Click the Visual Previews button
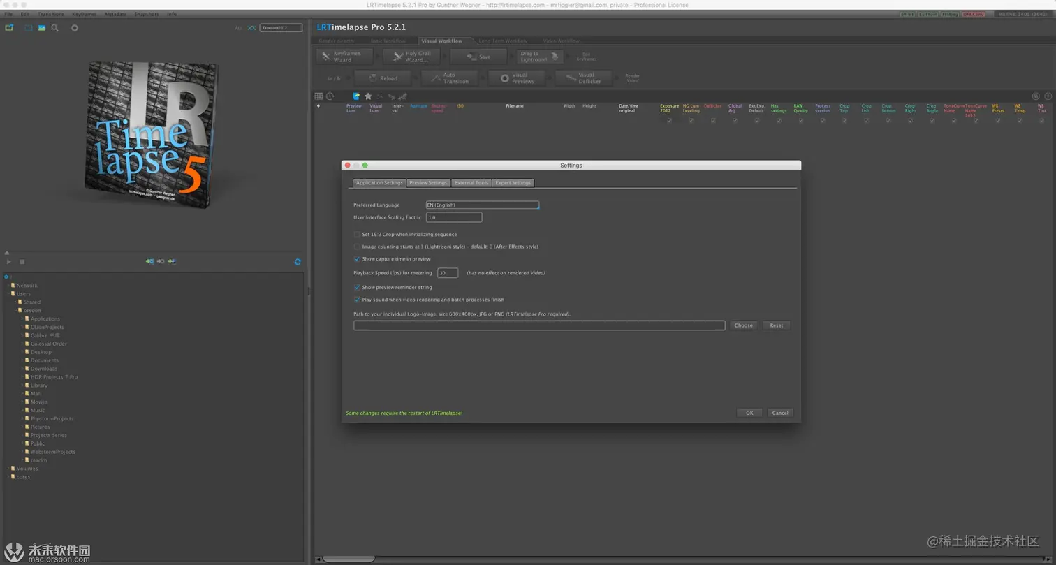The image size is (1056, 565). 517,78
